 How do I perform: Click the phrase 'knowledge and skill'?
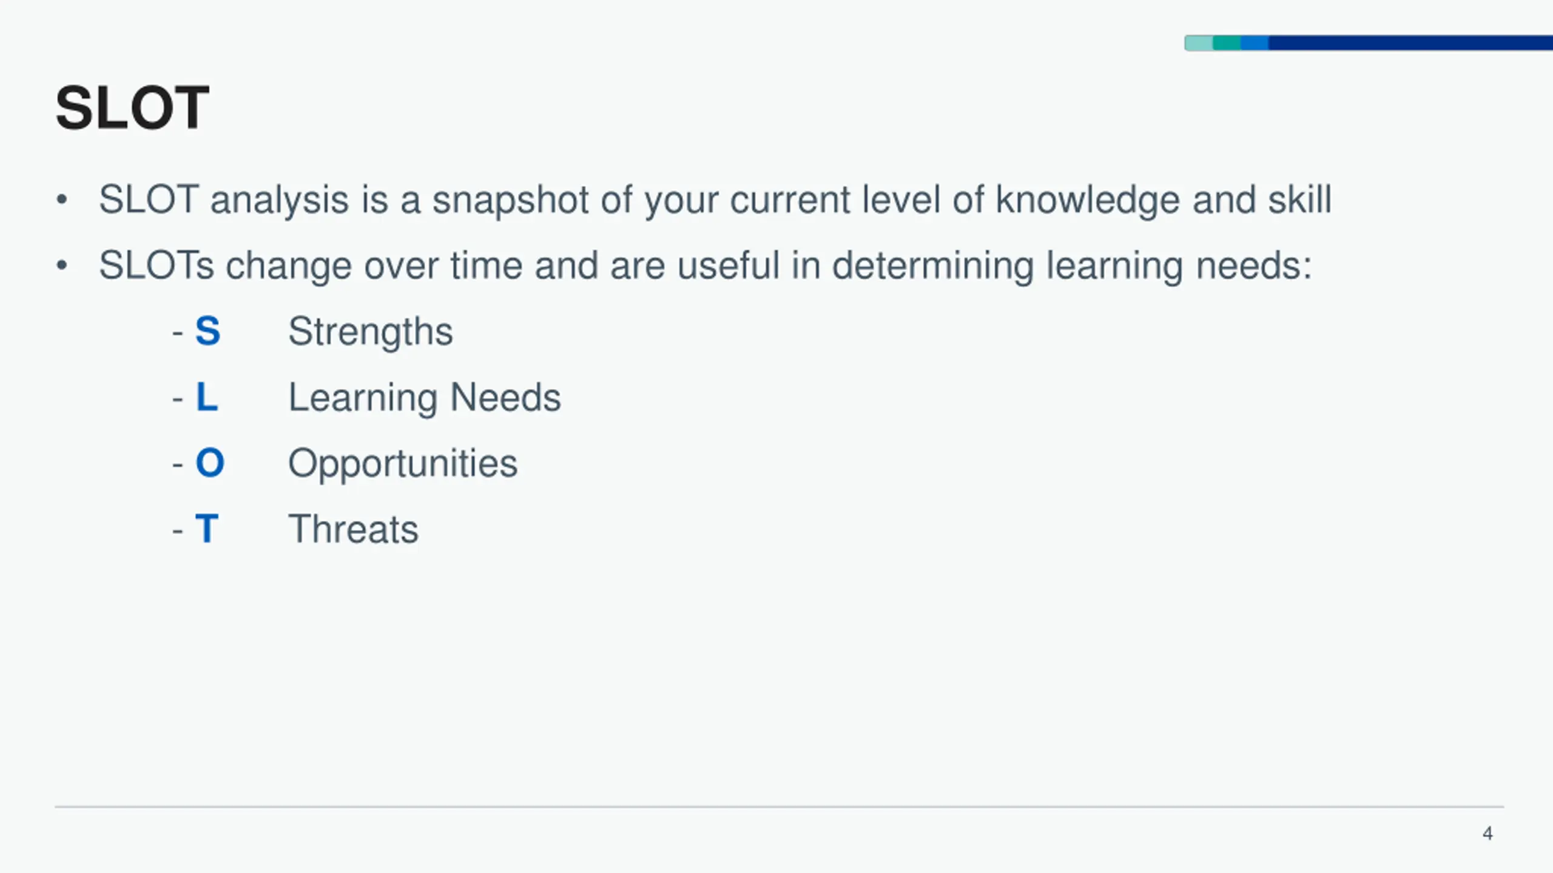point(1164,200)
